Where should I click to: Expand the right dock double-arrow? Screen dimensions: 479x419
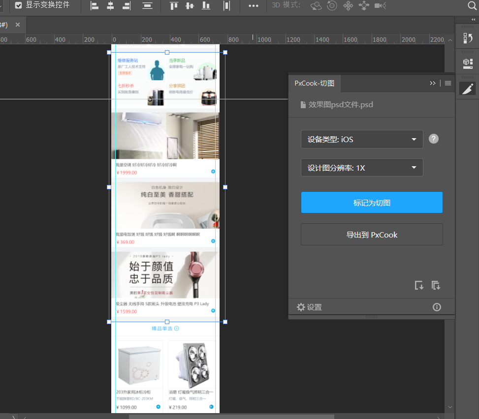coord(474,20)
